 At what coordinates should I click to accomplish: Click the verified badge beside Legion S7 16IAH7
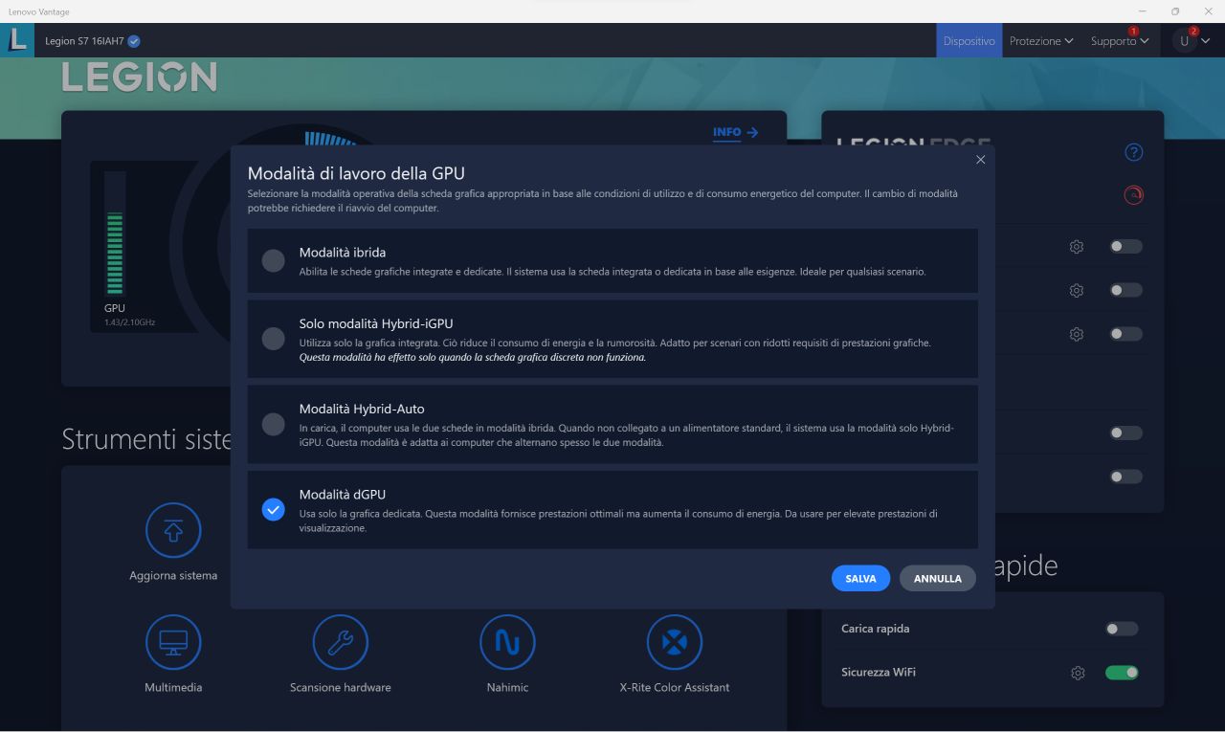tap(134, 41)
